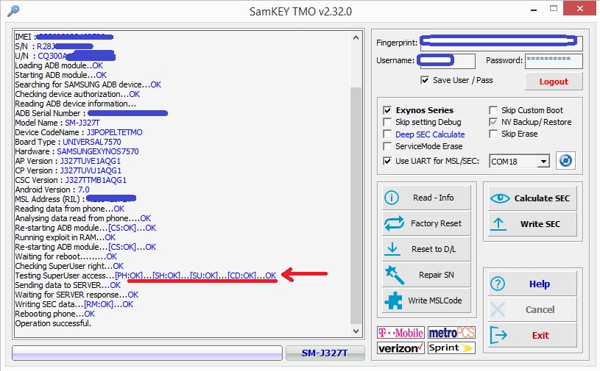Enable the Skip Custom Boot checkbox
Image resolution: width=600 pixels, height=371 pixels.
click(x=493, y=110)
